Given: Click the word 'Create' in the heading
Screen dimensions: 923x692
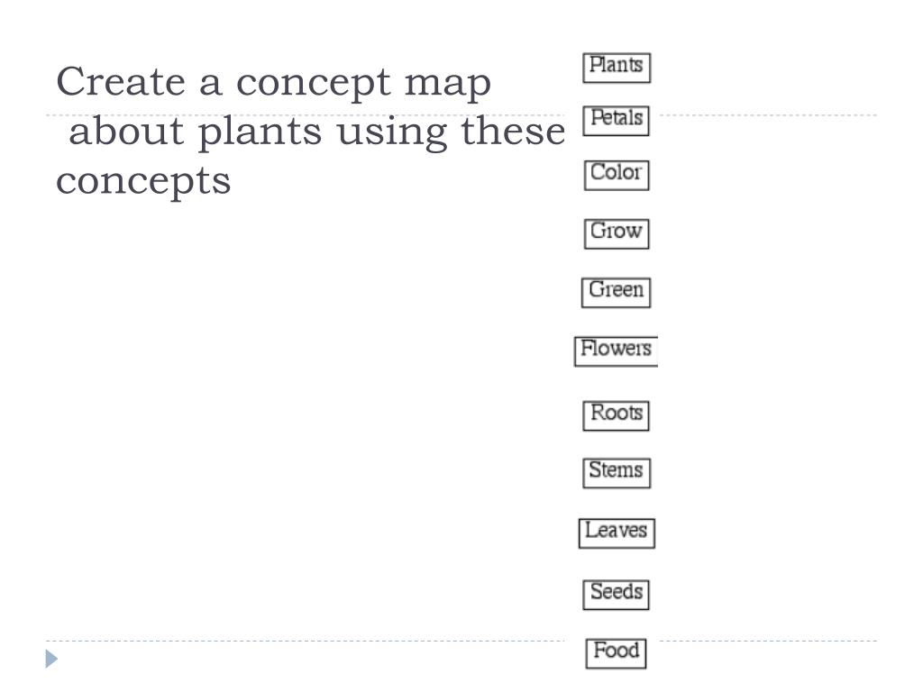Looking at the screenshot, I should [x=121, y=81].
